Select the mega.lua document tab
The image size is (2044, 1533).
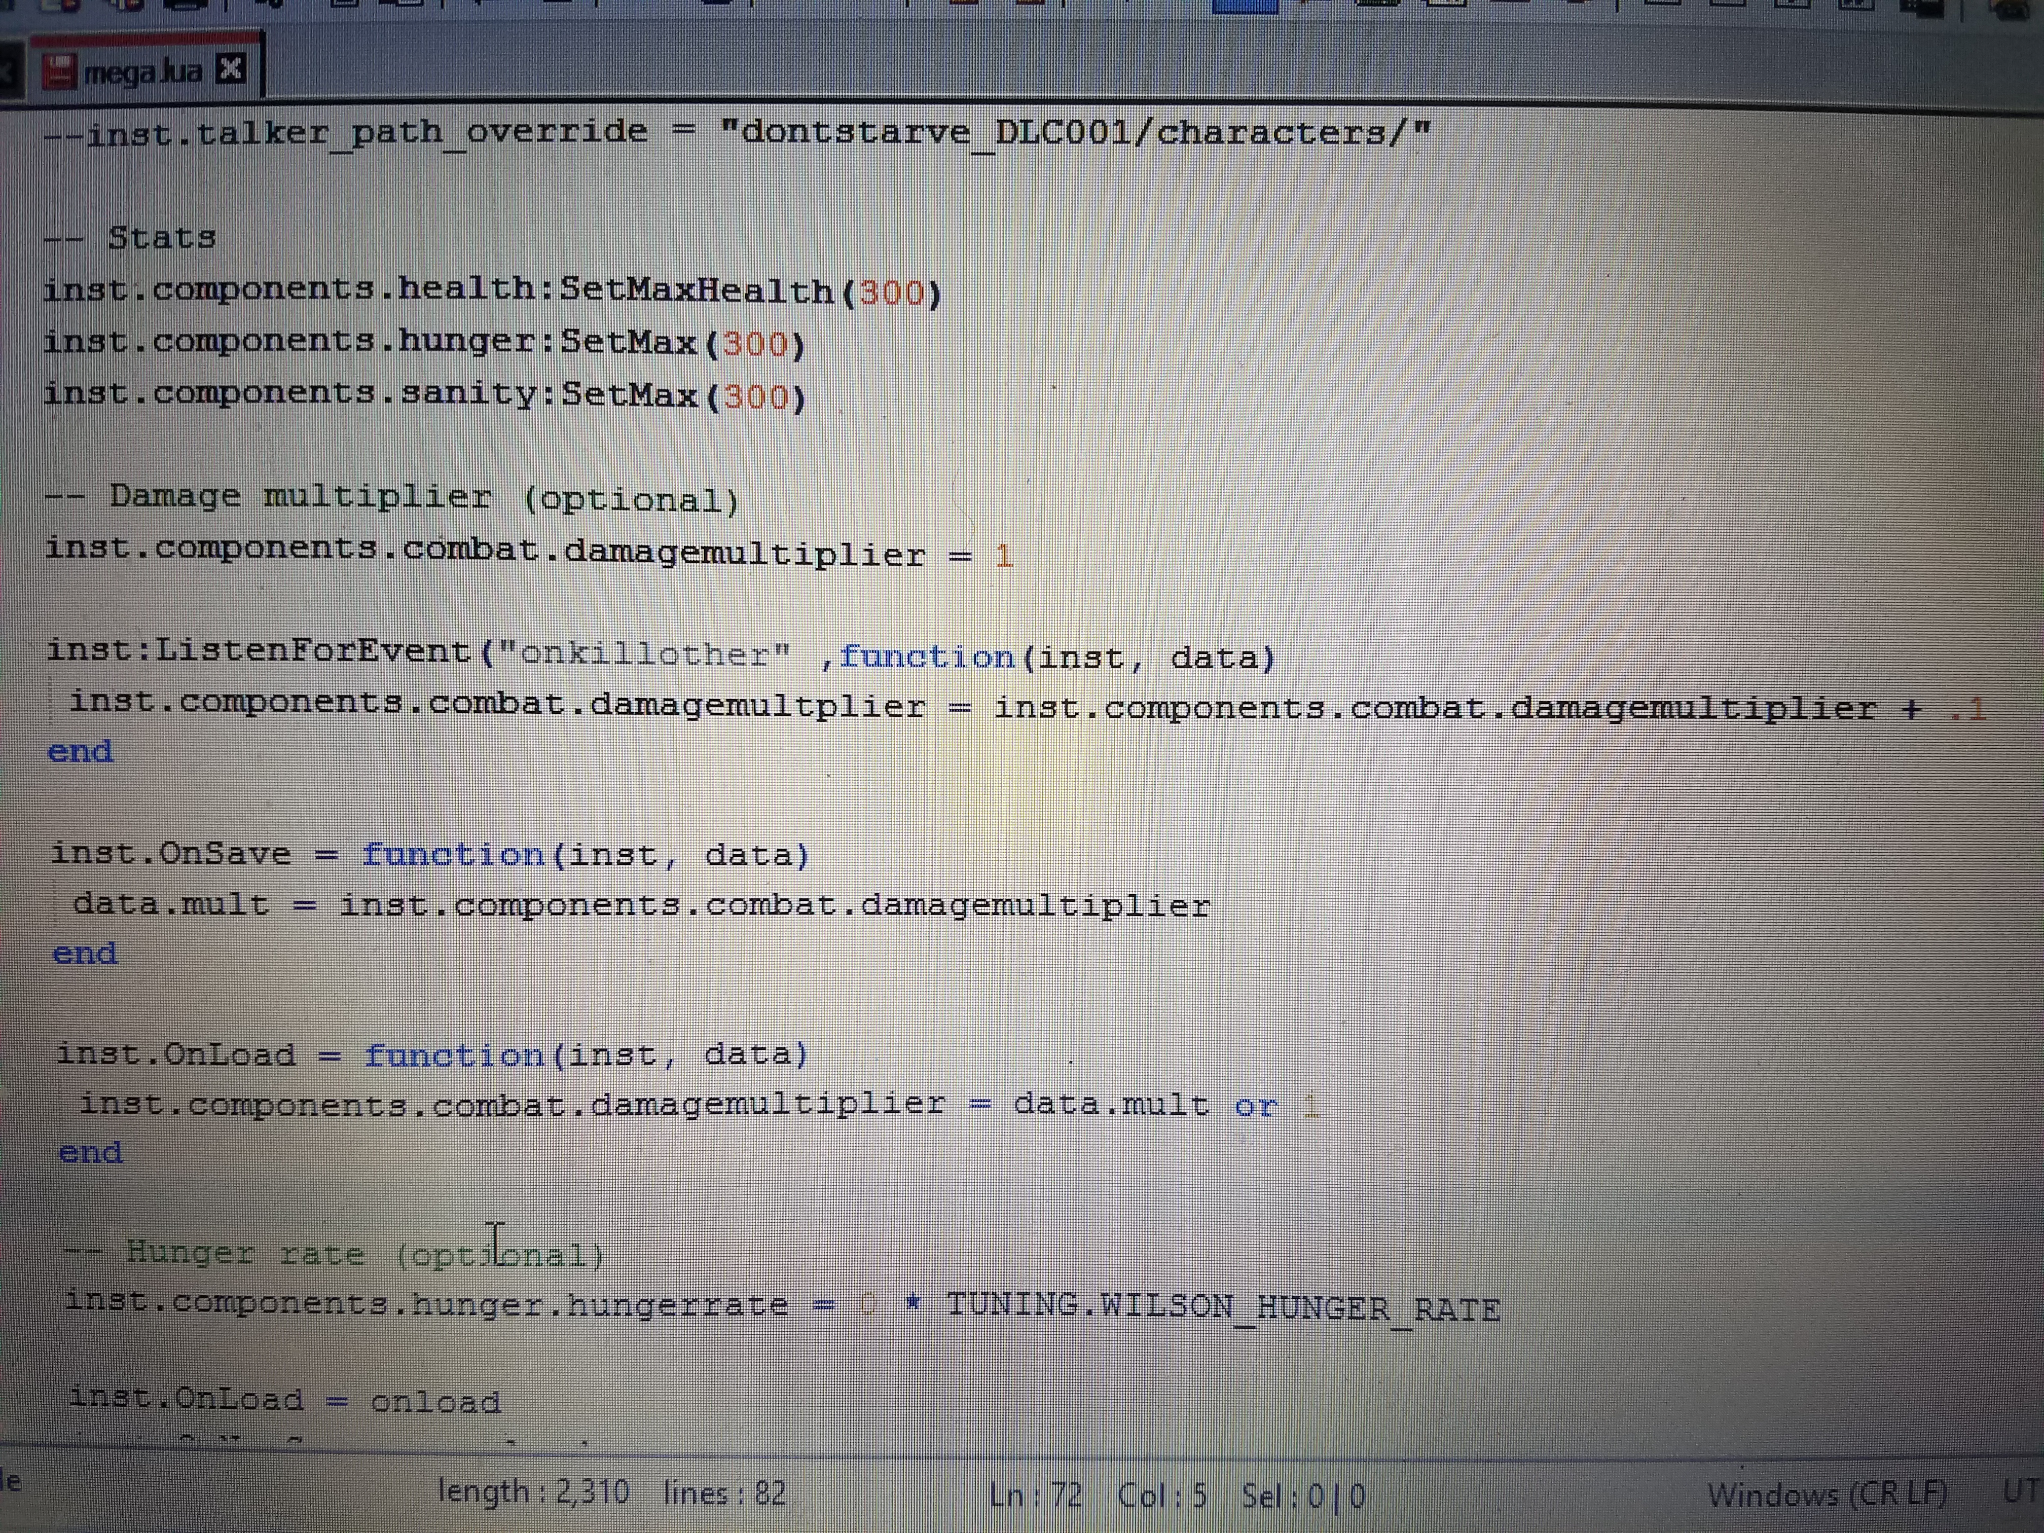click(142, 71)
